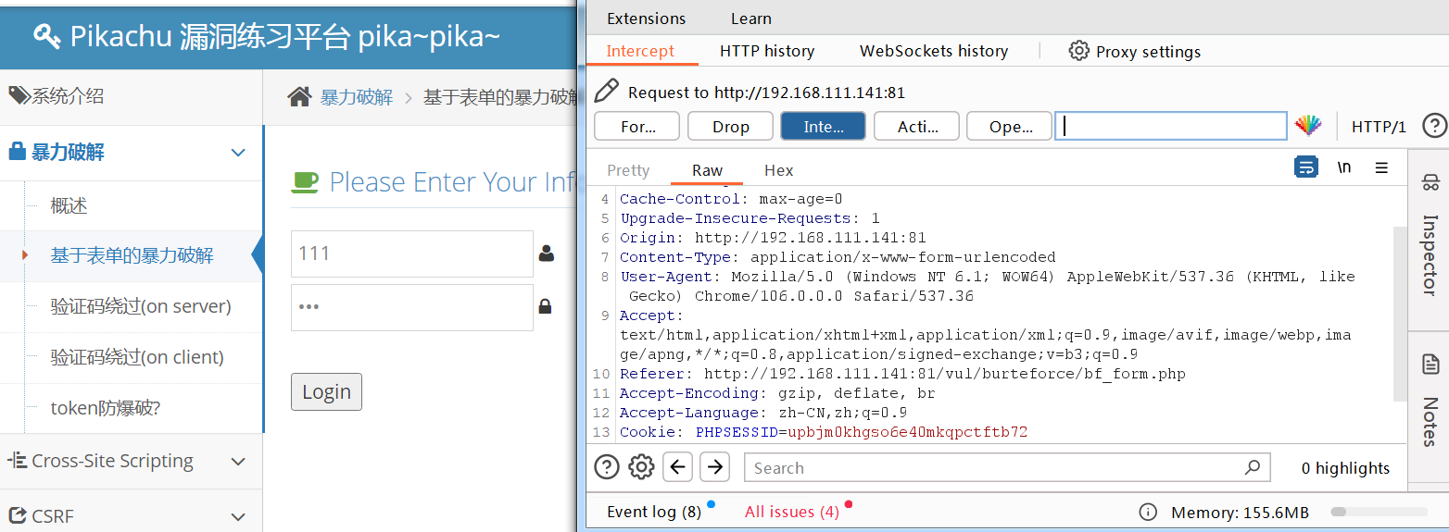Switch to the HTTP history tab
This screenshot has height=532, width=1449.
766,51
